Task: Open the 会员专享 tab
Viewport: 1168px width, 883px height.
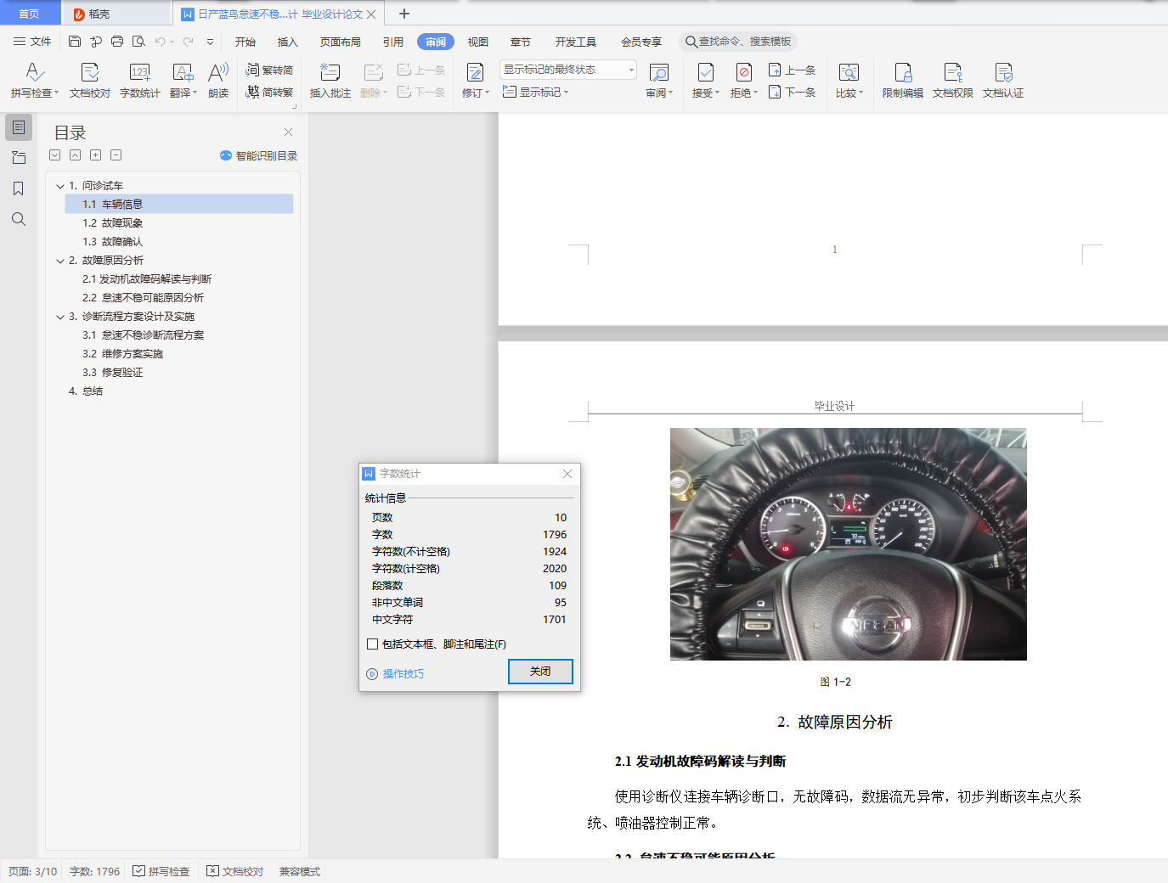Action: click(x=641, y=42)
